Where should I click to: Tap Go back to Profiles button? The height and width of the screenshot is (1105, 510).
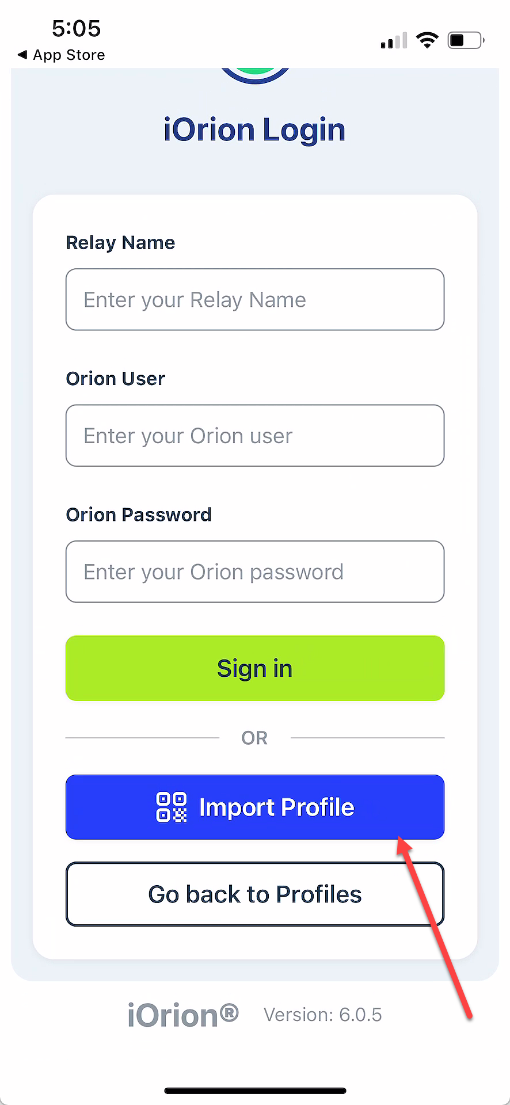point(255,894)
